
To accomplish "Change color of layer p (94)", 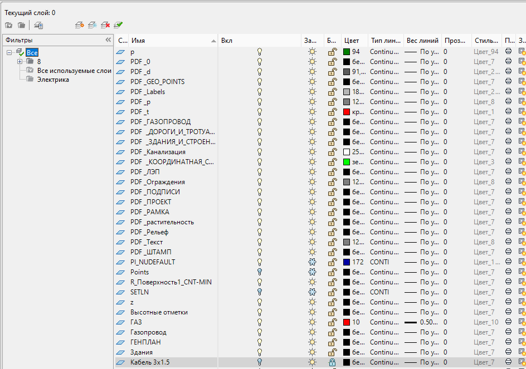I will [x=347, y=52].
